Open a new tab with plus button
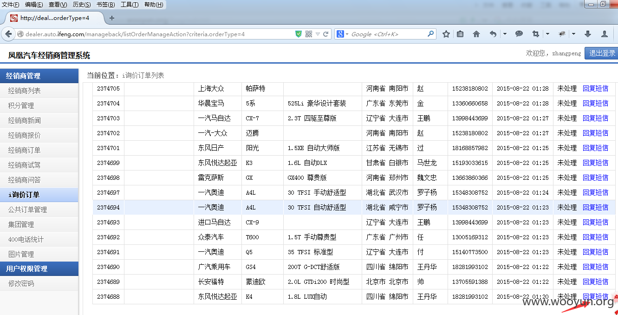This screenshot has width=618, height=315. click(x=111, y=18)
